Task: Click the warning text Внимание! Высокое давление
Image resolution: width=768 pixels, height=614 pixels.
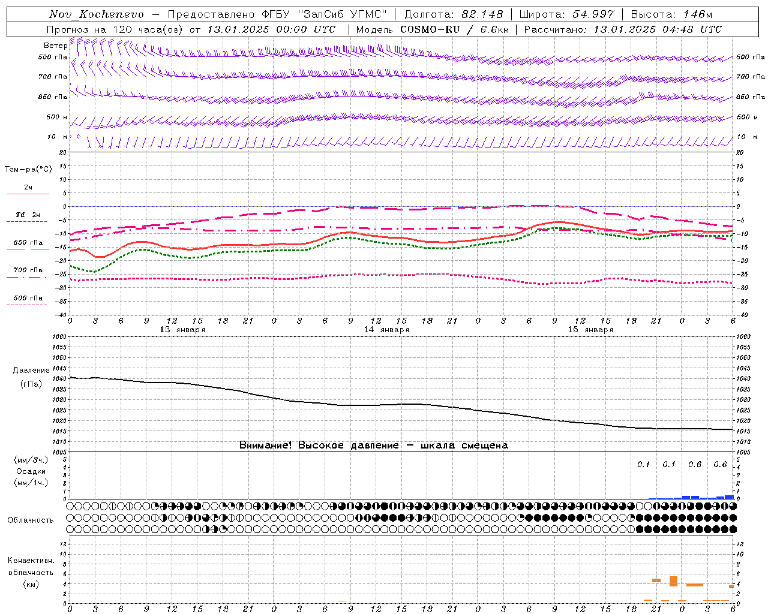Action: click(319, 446)
